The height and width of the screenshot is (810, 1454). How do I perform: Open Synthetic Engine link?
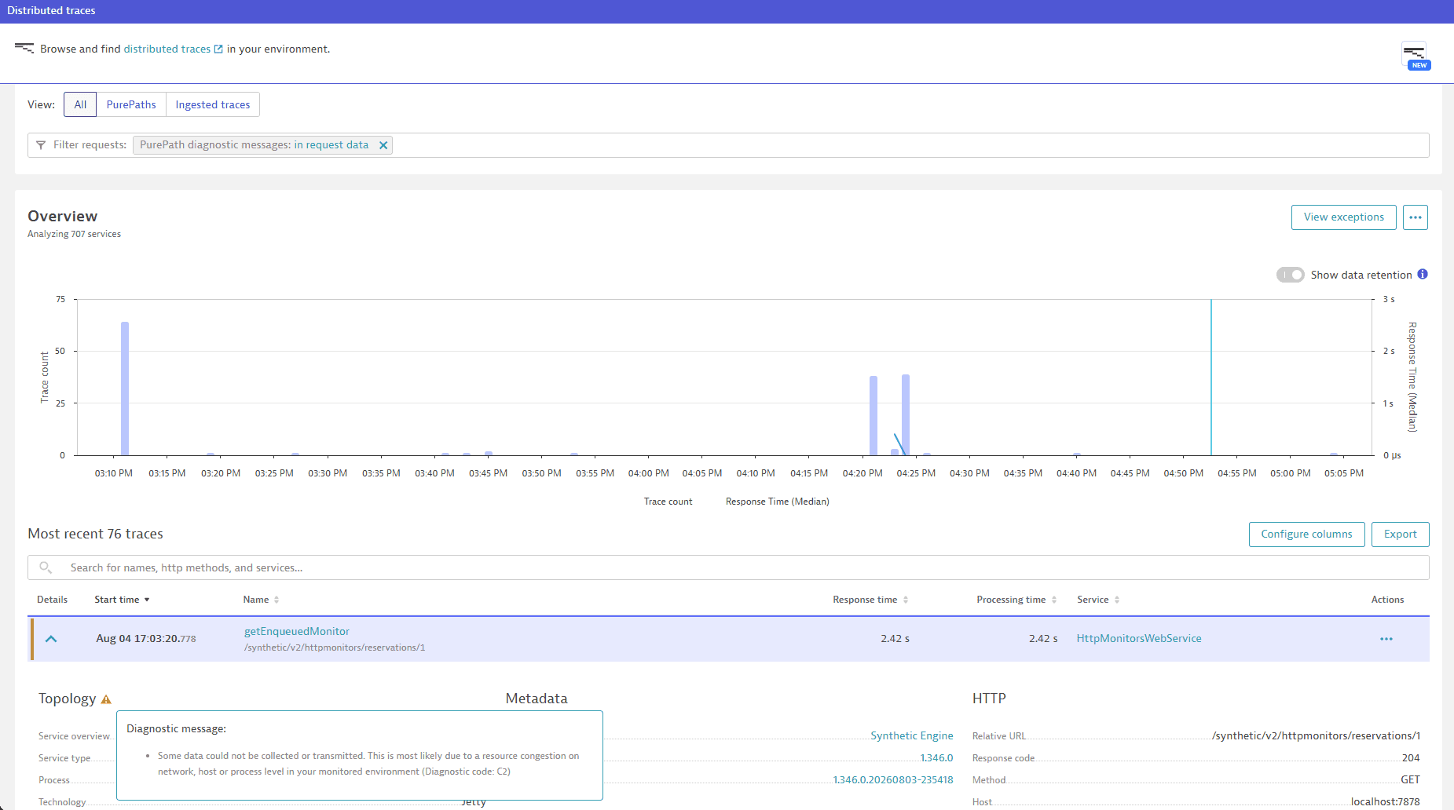tap(912, 735)
